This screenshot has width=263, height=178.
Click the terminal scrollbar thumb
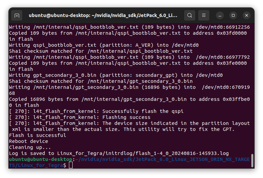click(252, 161)
